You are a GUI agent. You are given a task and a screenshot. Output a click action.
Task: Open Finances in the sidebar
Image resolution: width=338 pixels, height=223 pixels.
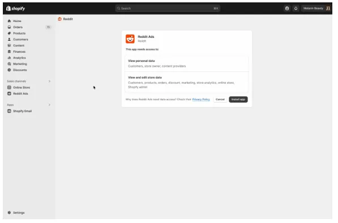19,52
